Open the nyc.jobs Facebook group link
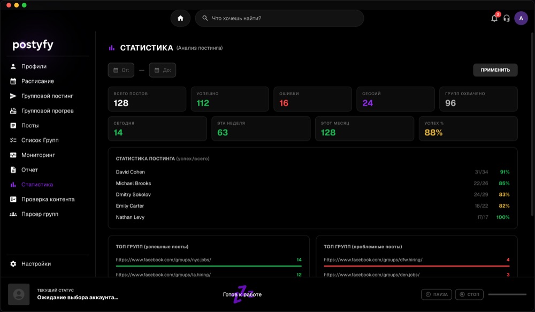Viewport: 535px width, 312px height. pyautogui.click(x=163, y=260)
